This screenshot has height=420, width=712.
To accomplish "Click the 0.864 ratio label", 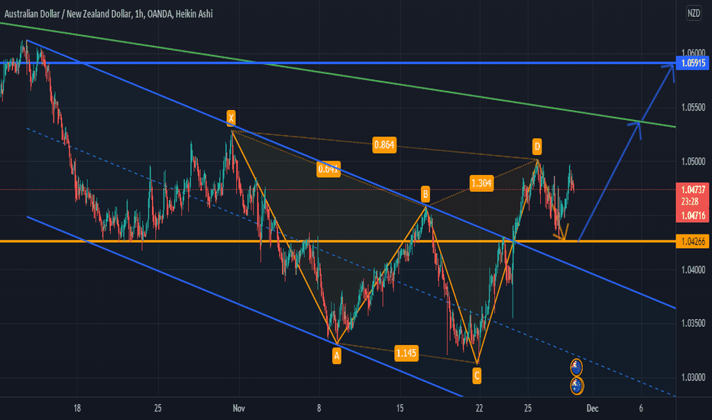I will point(384,145).
